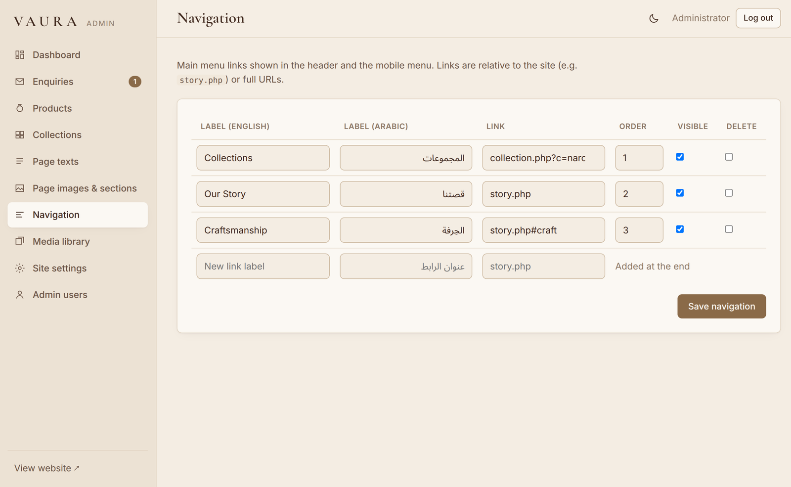Click the Order field of Collections
The image size is (791, 487).
tap(639, 158)
